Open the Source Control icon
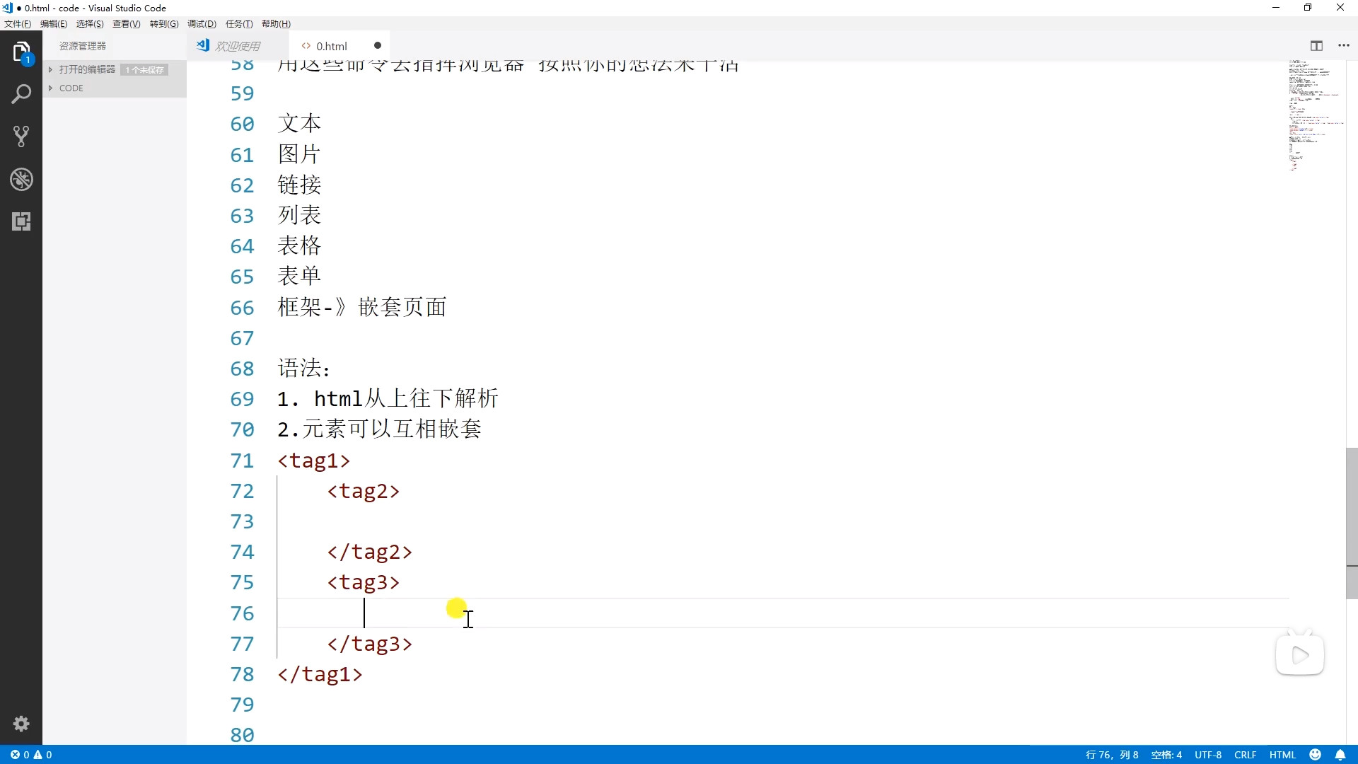1358x764 pixels. [21, 137]
